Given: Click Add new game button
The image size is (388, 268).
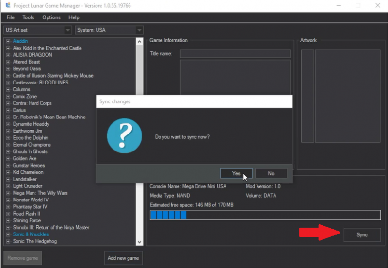Looking at the screenshot, I should 123,258.
